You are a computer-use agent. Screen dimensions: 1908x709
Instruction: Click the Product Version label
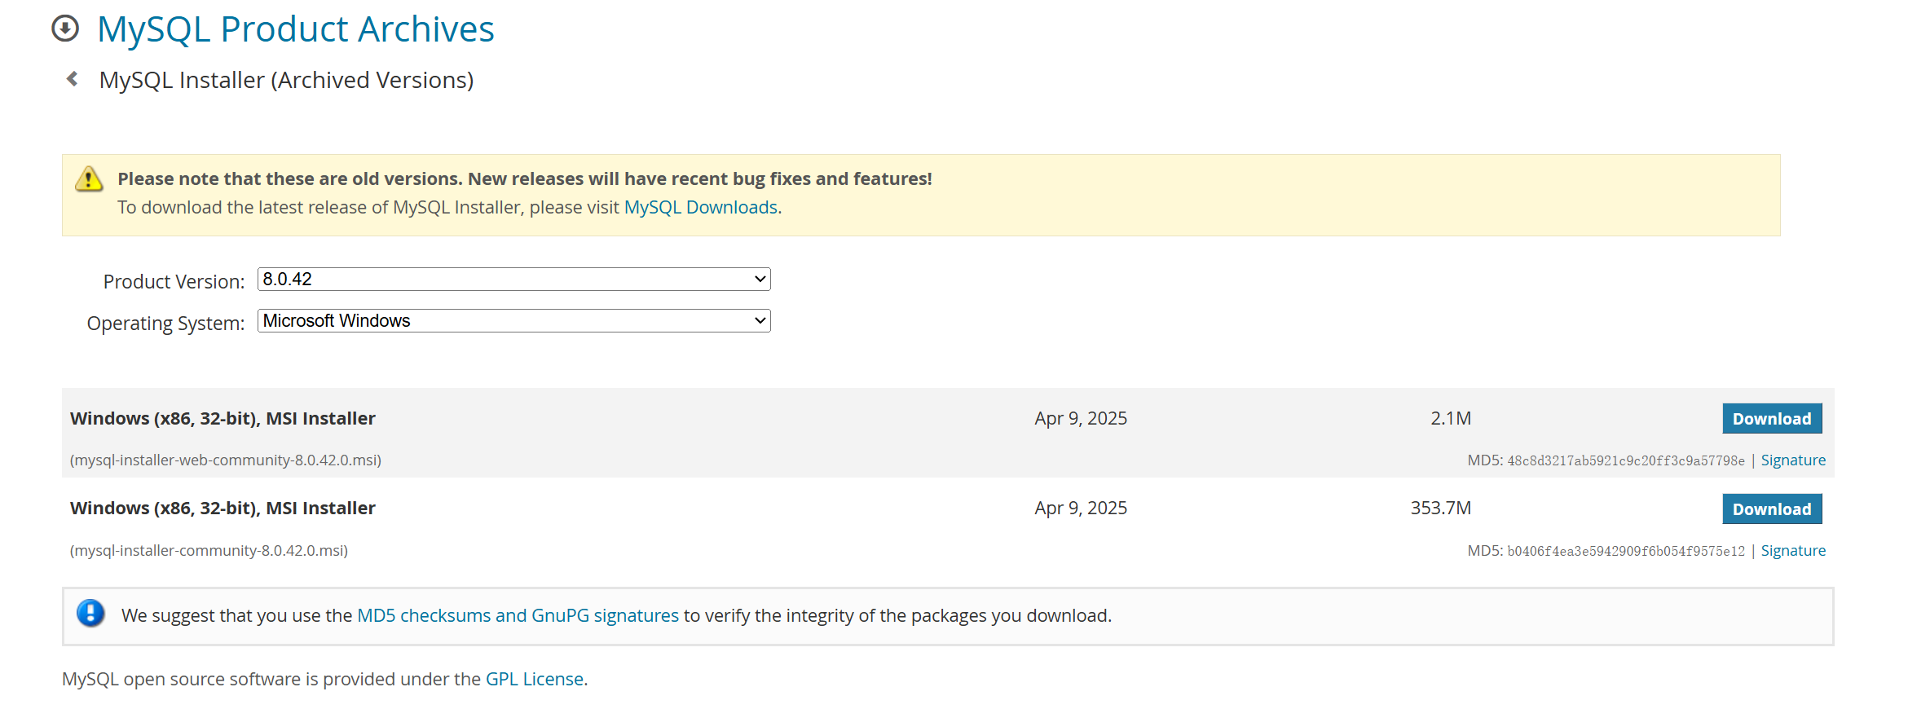tap(174, 282)
